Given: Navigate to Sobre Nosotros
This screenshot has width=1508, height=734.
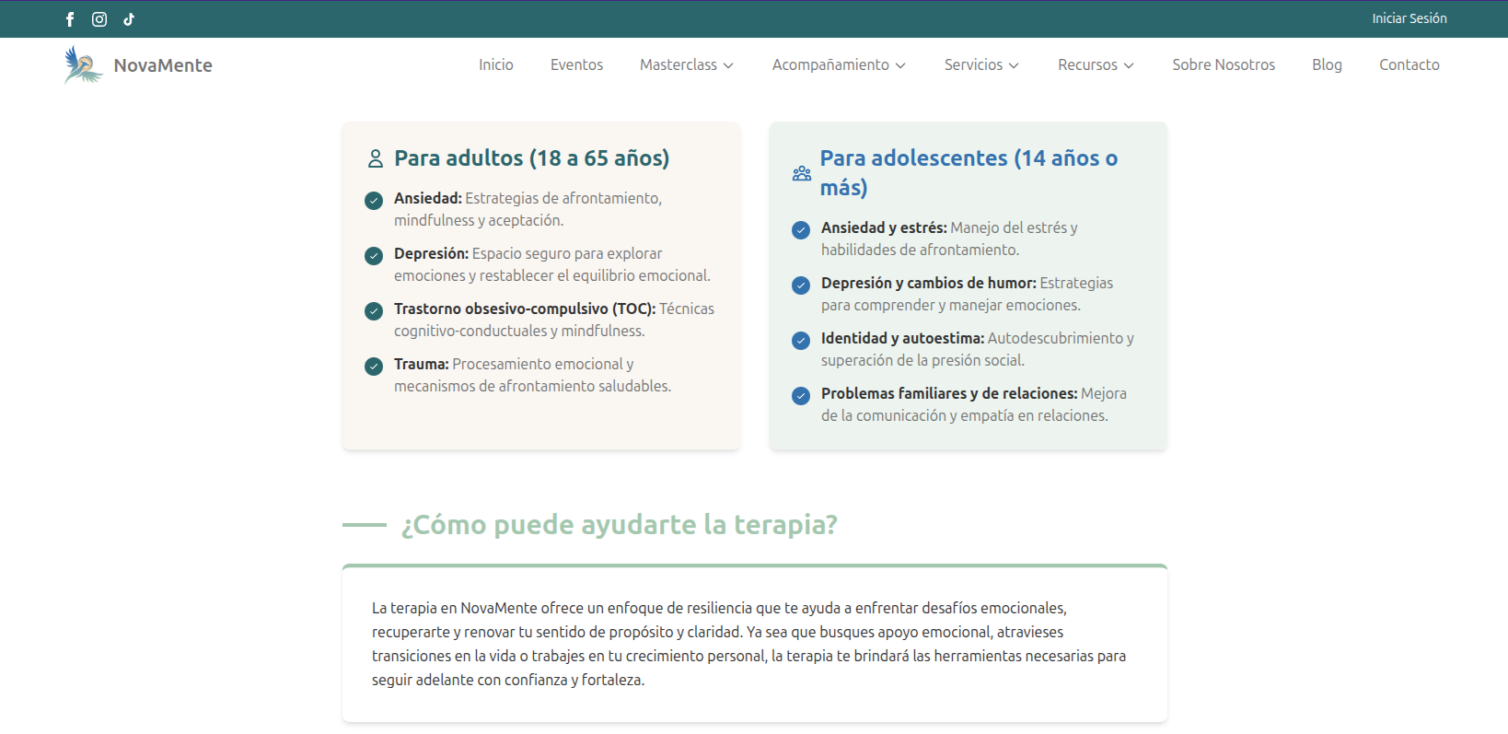Looking at the screenshot, I should point(1224,65).
